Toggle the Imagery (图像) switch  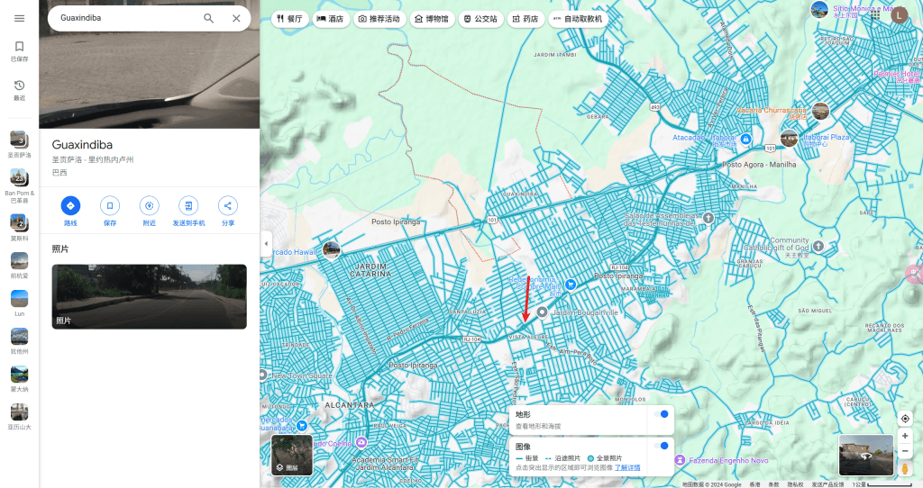(x=661, y=446)
